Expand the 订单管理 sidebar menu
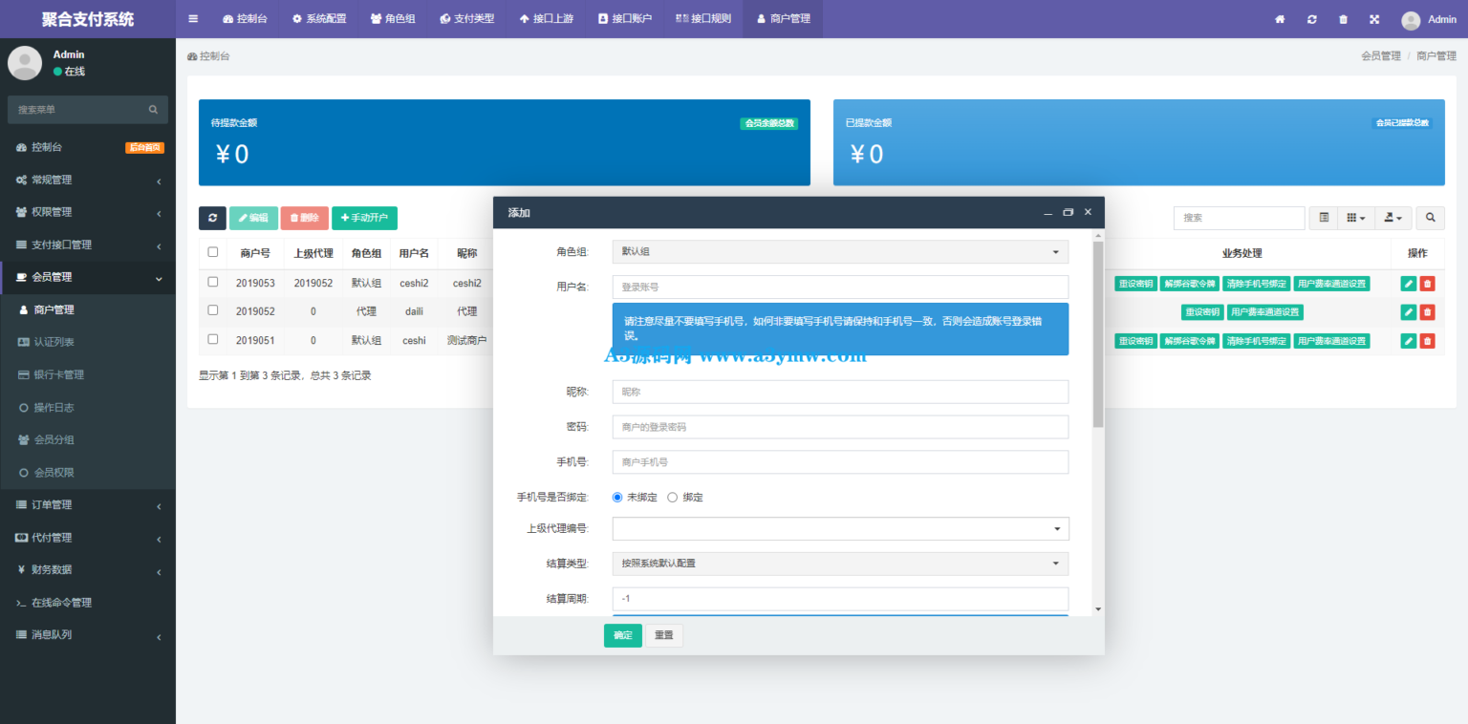The width and height of the screenshot is (1468, 724). (88, 505)
